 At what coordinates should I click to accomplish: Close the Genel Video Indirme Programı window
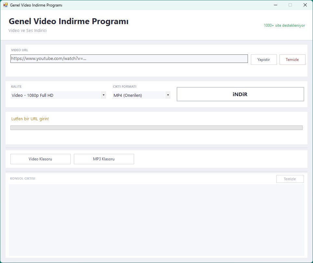point(305,5)
